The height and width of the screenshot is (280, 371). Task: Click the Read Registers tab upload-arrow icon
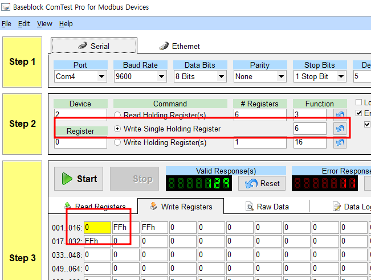tap(67, 205)
